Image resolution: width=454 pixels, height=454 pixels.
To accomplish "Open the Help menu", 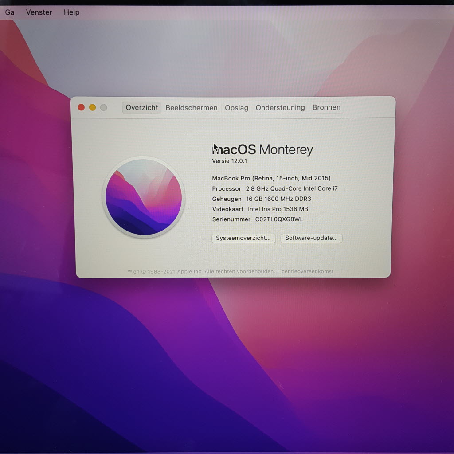I will [x=71, y=12].
